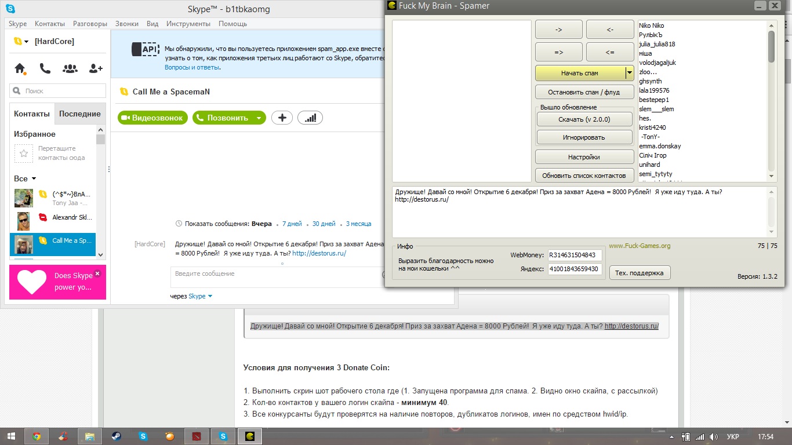This screenshot has width=792, height=445.
Task: Open the www.Fuck-Games.org link
Action: 640,246
